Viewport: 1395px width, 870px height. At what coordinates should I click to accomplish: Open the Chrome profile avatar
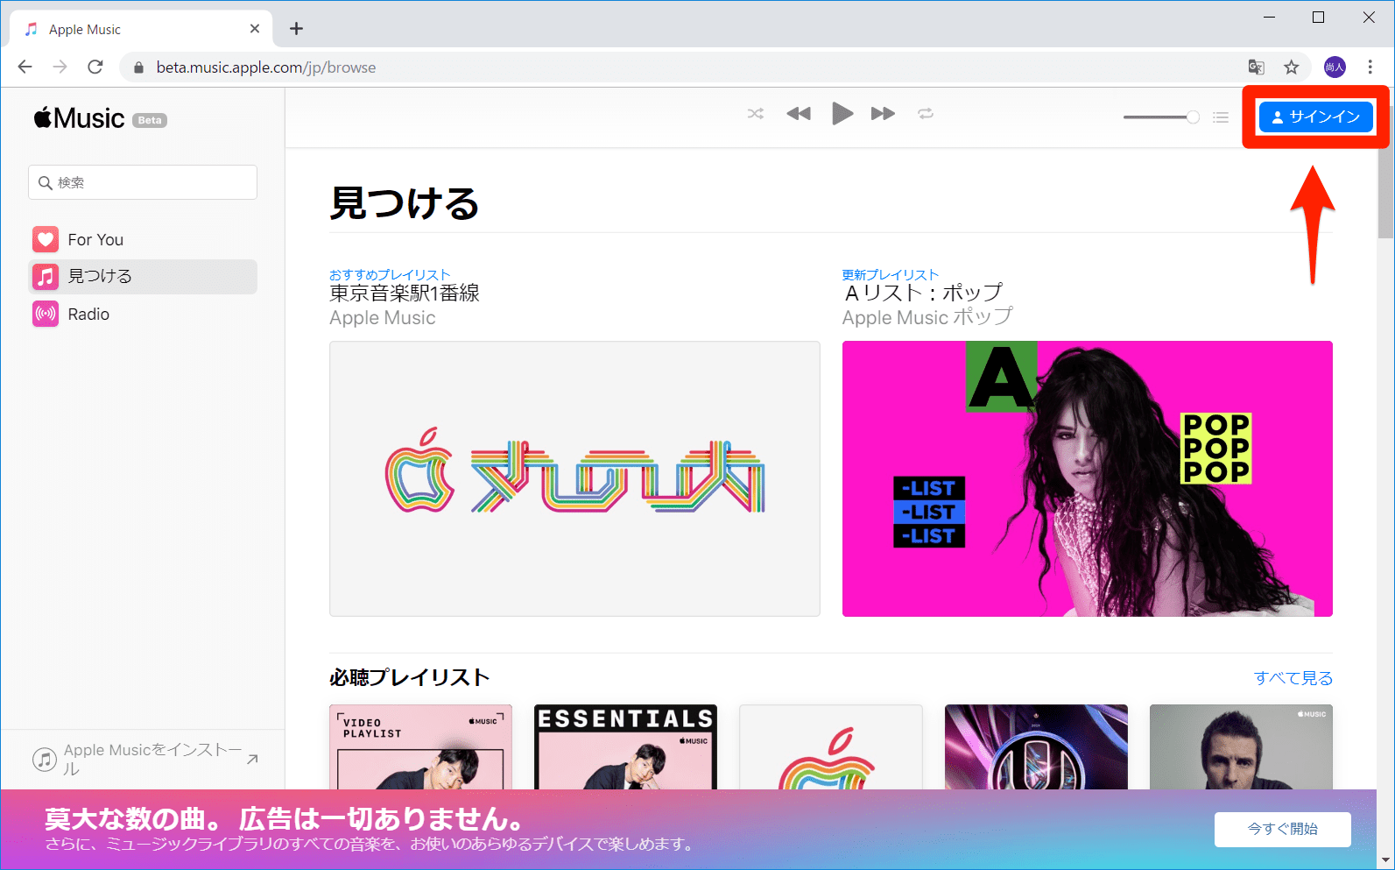click(x=1335, y=67)
